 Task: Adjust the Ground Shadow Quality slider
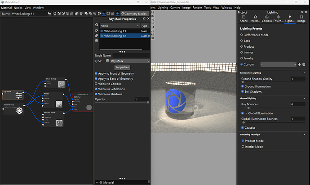coord(243,82)
